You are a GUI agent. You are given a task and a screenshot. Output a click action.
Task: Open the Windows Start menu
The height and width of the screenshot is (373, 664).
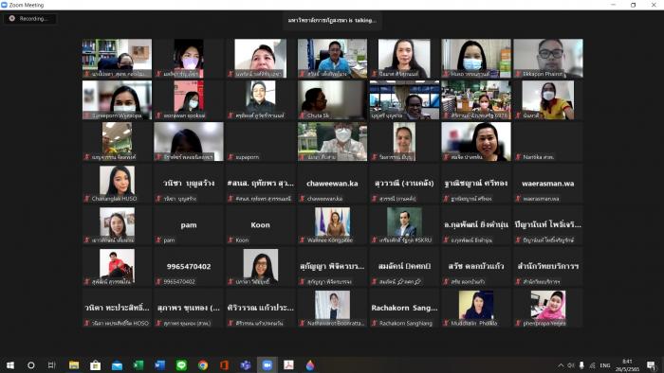pos(10,365)
